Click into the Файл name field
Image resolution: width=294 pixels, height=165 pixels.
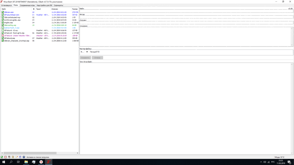[186, 11]
